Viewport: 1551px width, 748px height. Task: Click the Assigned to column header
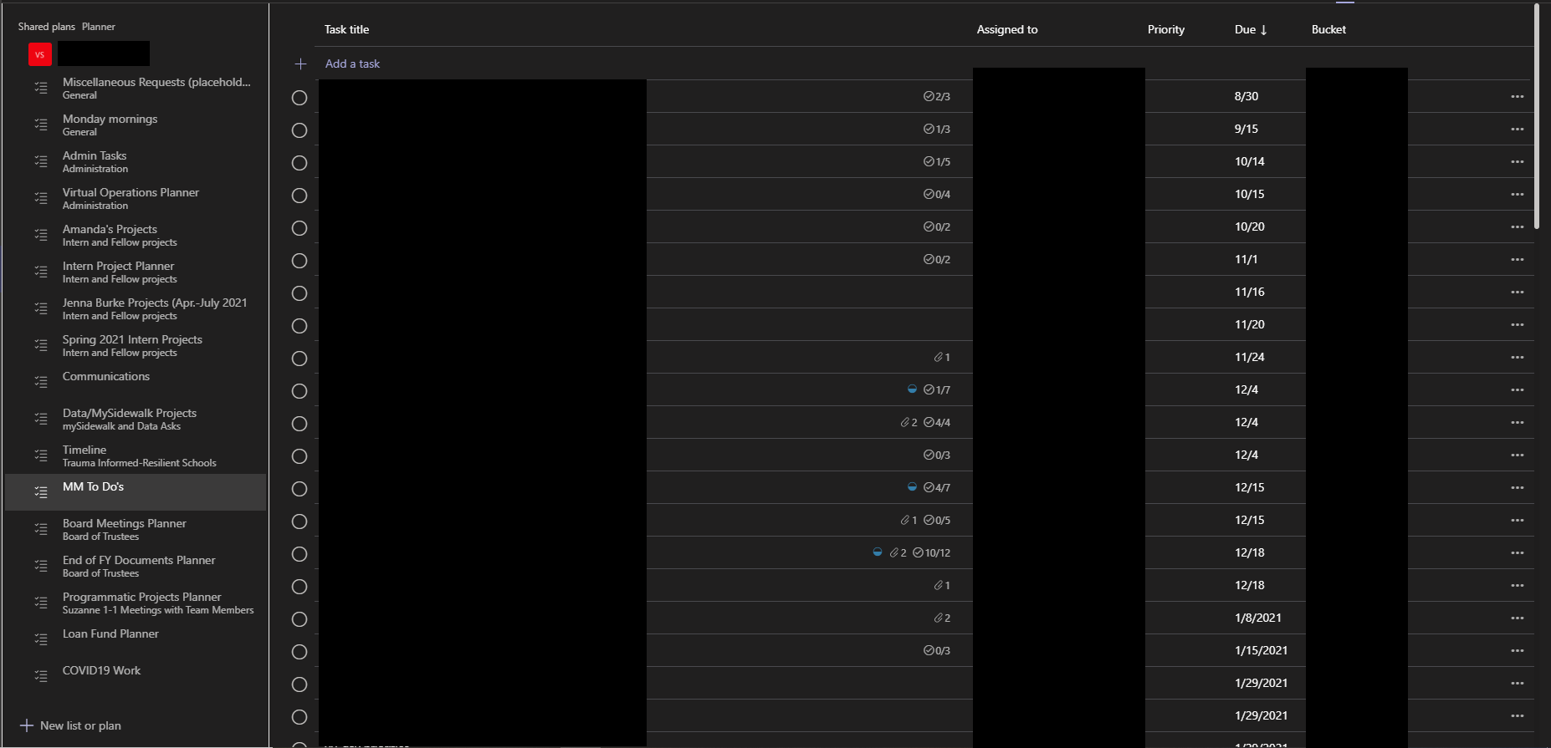pos(1007,30)
